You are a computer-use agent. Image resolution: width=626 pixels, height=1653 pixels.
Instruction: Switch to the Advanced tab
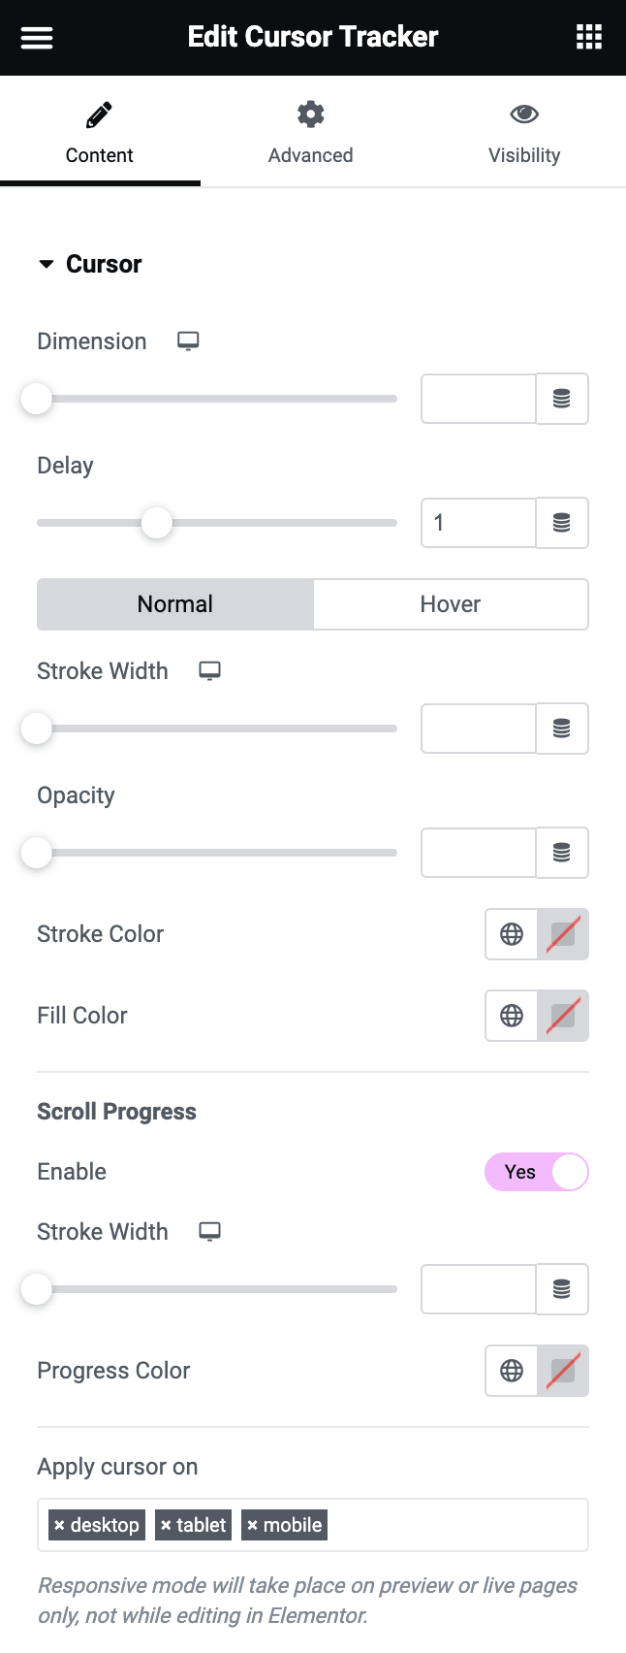coord(310,131)
